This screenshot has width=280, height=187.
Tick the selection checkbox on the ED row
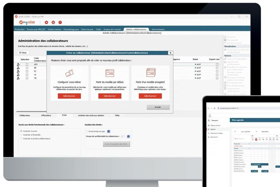[x=27, y=68]
